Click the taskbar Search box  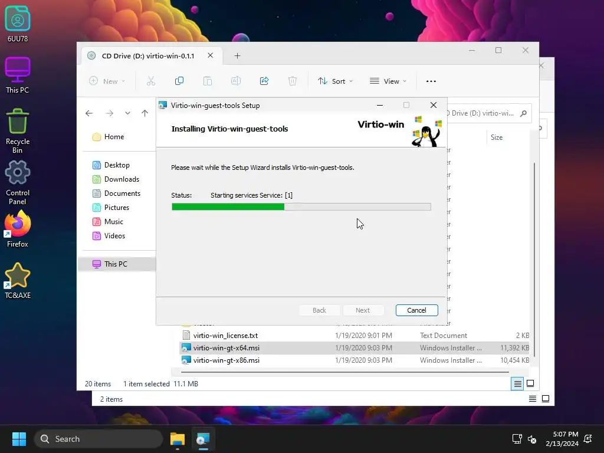99,439
